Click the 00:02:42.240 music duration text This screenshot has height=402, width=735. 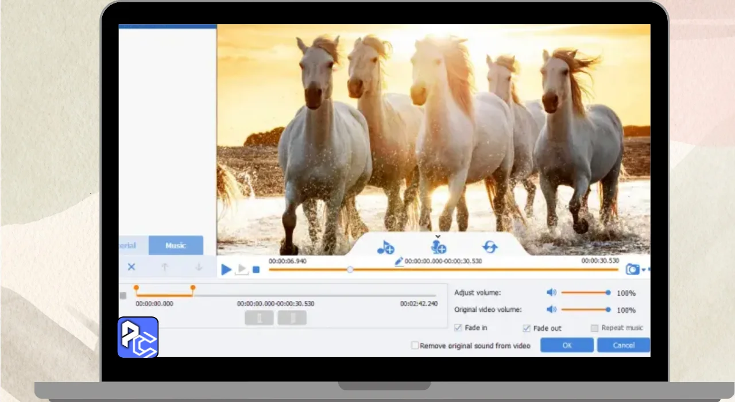419,304
